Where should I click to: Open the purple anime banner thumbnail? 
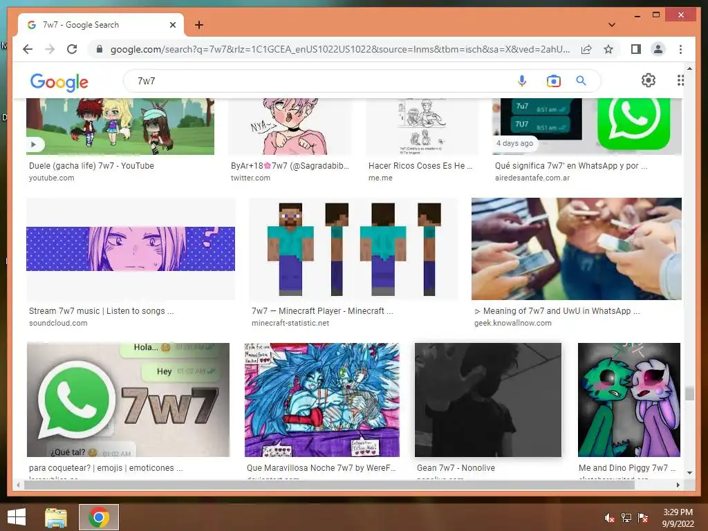(131, 249)
